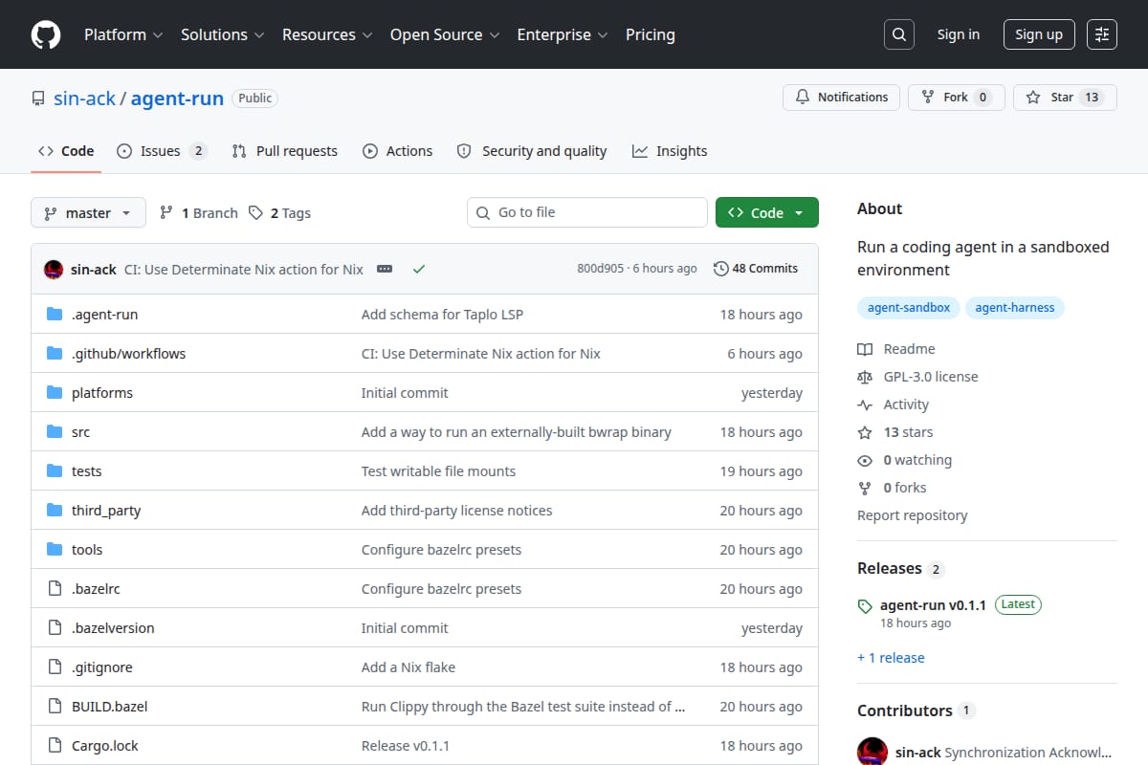Image resolution: width=1148 pixels, height=765 pixels.
Task: Open the .agent-run folder
Action: click(104, 315)
